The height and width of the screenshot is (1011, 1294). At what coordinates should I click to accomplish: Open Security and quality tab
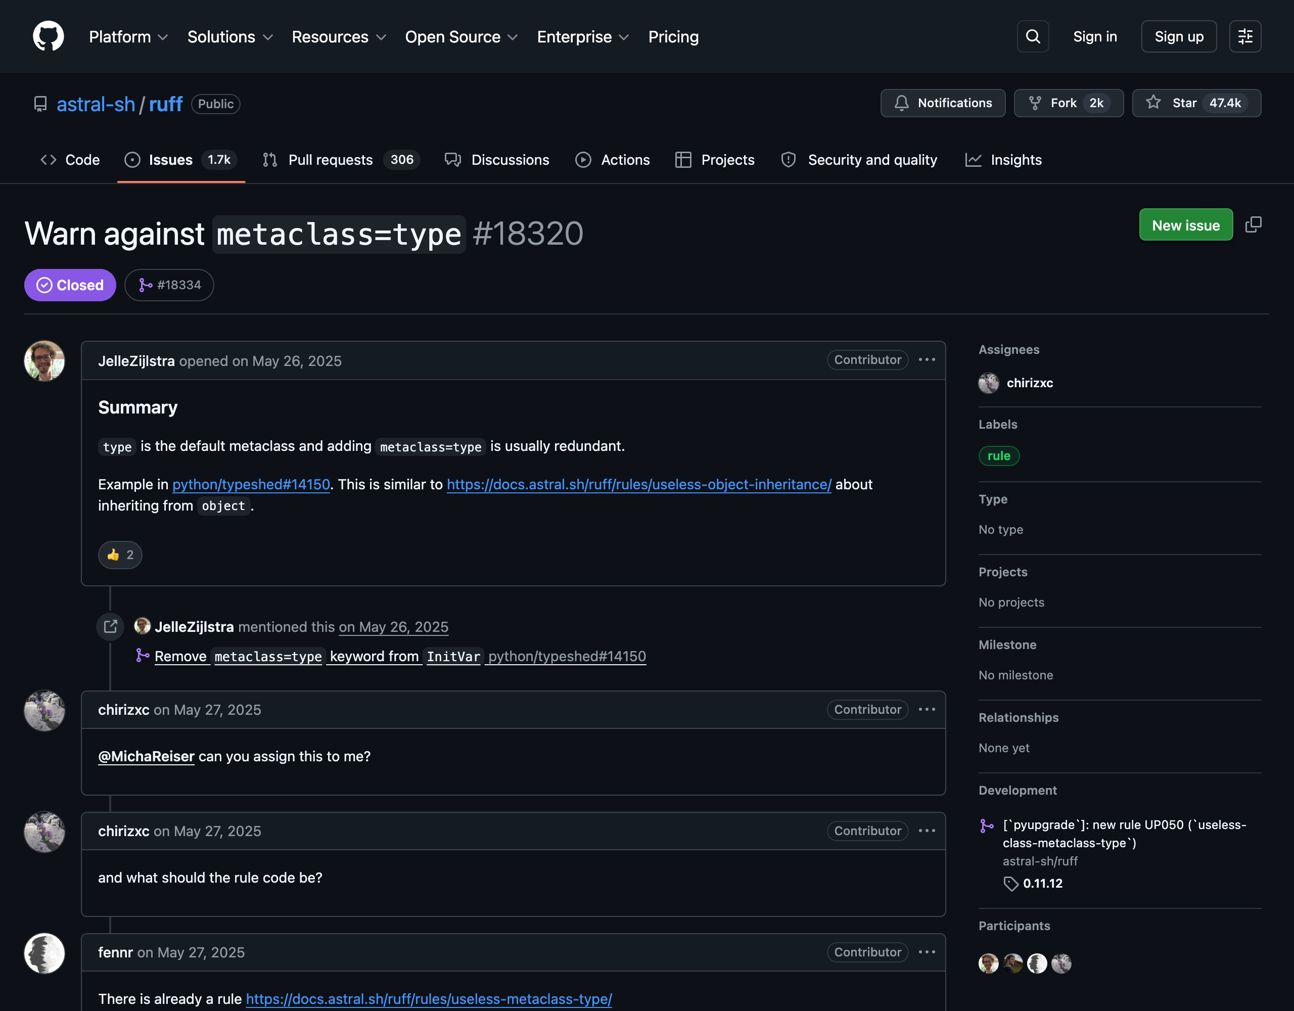pyautogui.click(x=859, y=160)
